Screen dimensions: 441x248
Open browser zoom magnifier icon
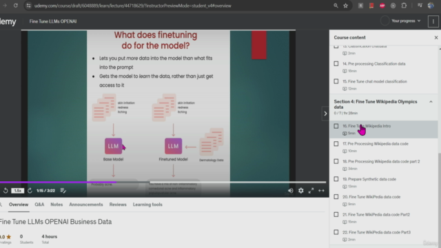click(336, 6)
